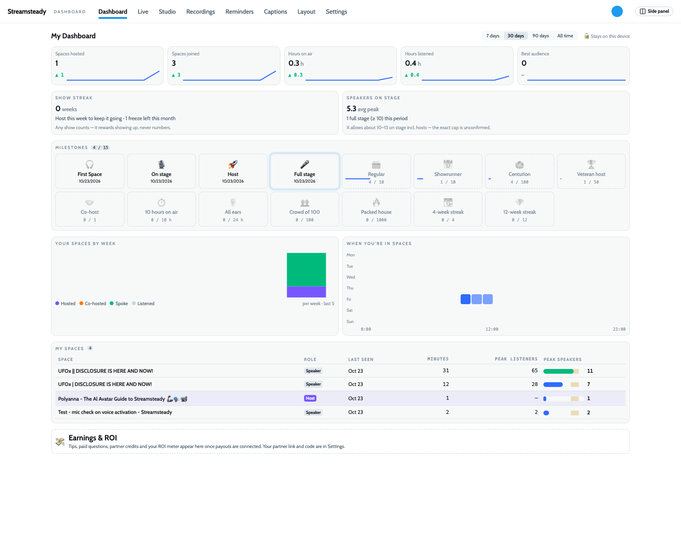Screen dimensions: 681x544
Task: Switch to the Captions tab
Action: point(276,12)
